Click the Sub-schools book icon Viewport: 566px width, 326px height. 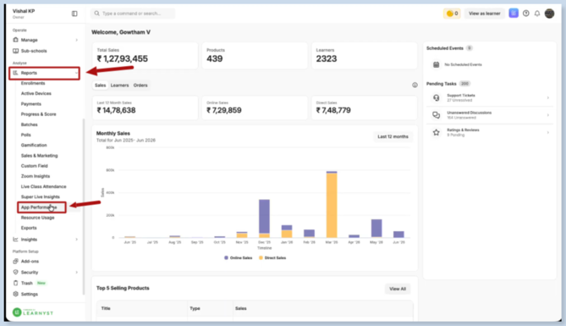(x=15, y=51)
